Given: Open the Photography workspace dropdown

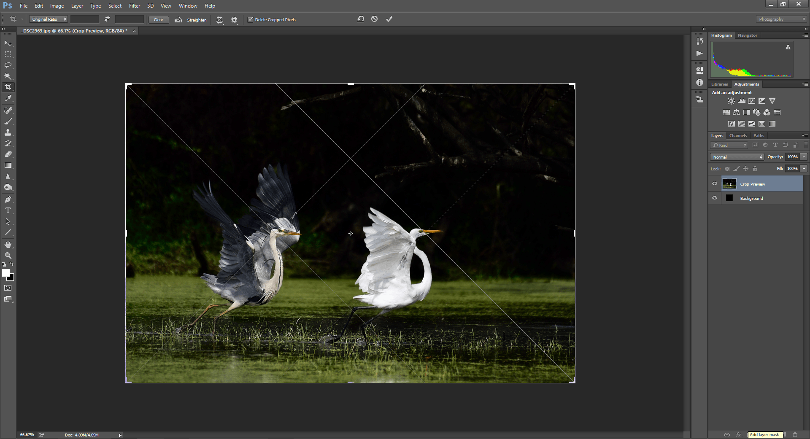Looking at the screenshot, I should click(x=781, y=19).
